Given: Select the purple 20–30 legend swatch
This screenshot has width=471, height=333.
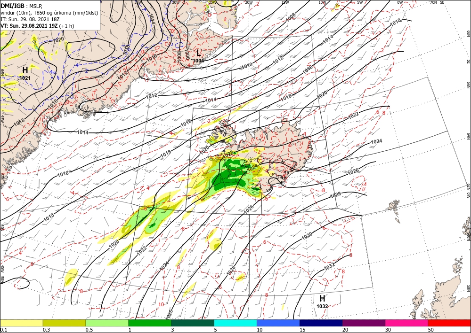Looking at the screenshot, I should [x=364, y=323].
